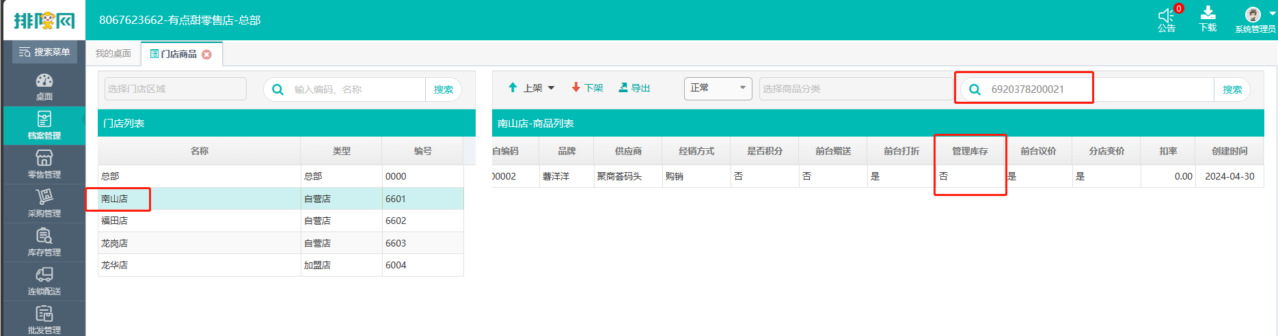Open 采购管理 in sidebar
Screen dimensions: 1278x336
(44, 204)
